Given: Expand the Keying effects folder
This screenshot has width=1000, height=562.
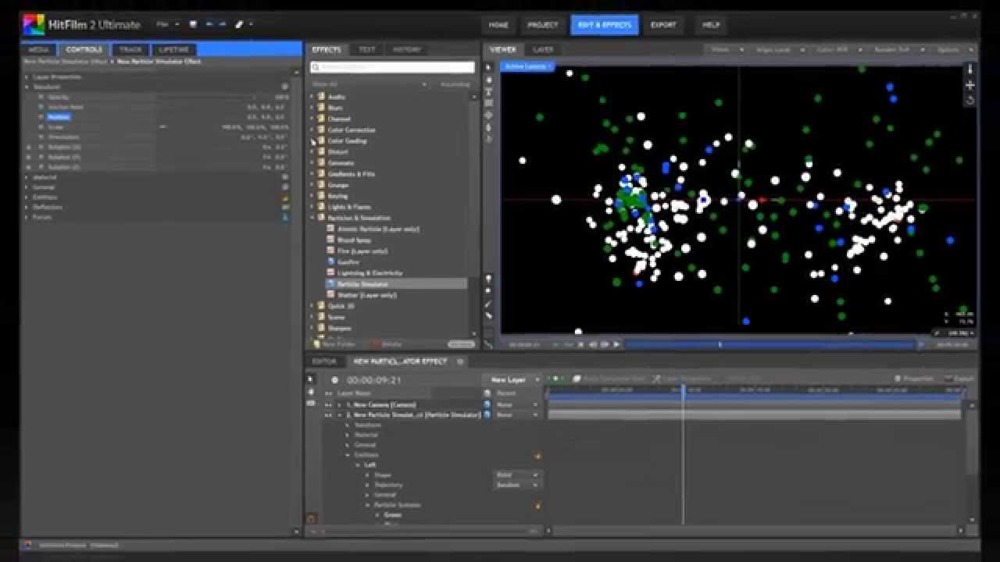Looking at the screenshot, I should [x=312, y=196].
